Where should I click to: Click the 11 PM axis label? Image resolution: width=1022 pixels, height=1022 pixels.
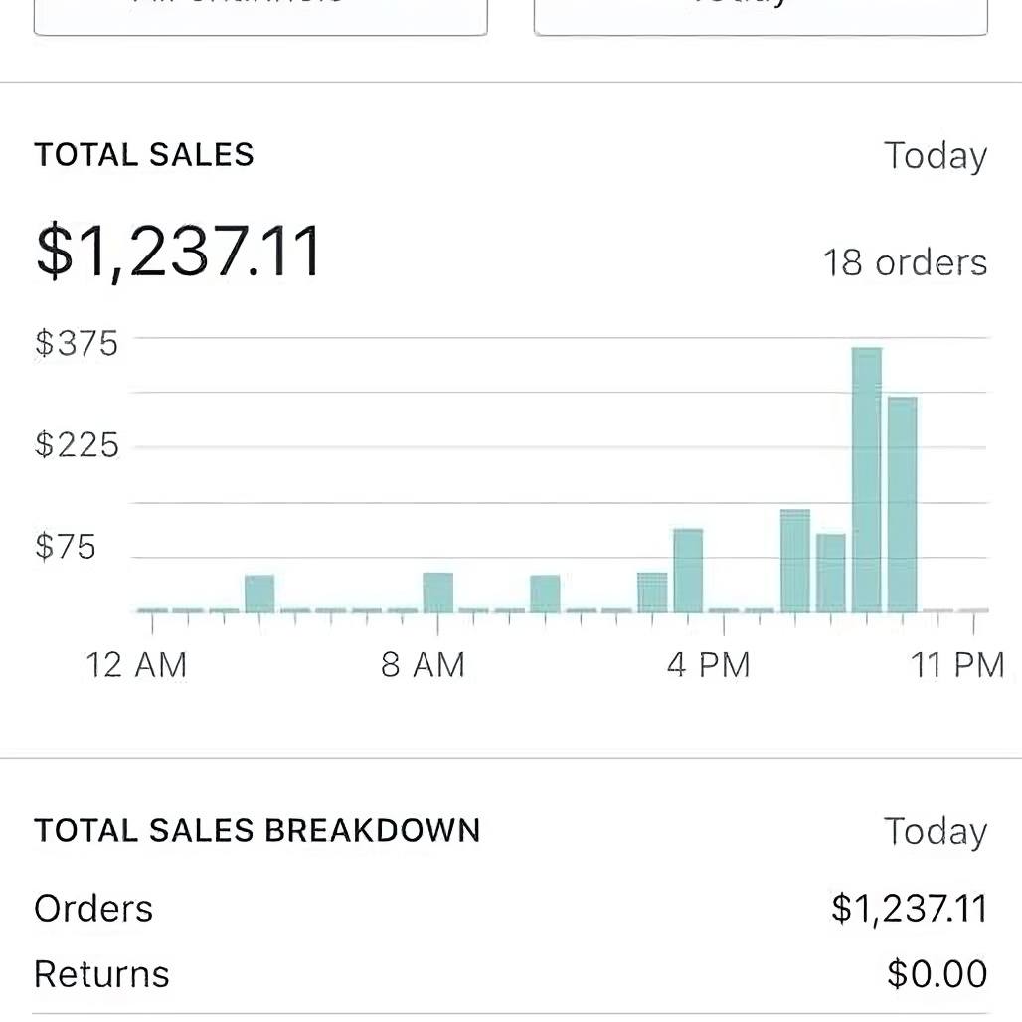tap(958, 665)
